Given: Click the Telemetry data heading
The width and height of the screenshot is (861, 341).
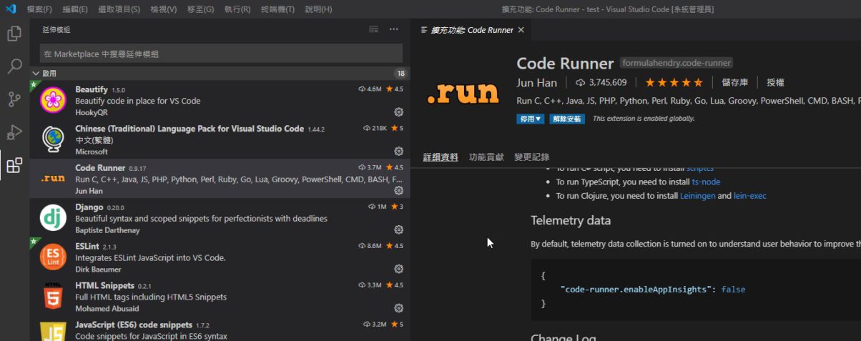Looking at the screenshot, I should [571, 220].
